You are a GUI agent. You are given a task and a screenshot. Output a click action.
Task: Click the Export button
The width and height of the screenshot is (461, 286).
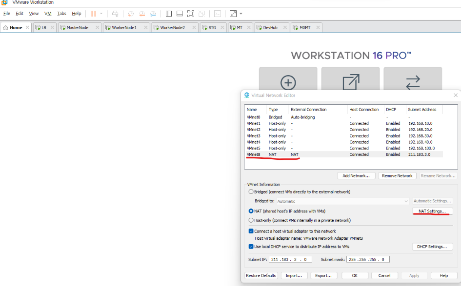click(323, 275)
